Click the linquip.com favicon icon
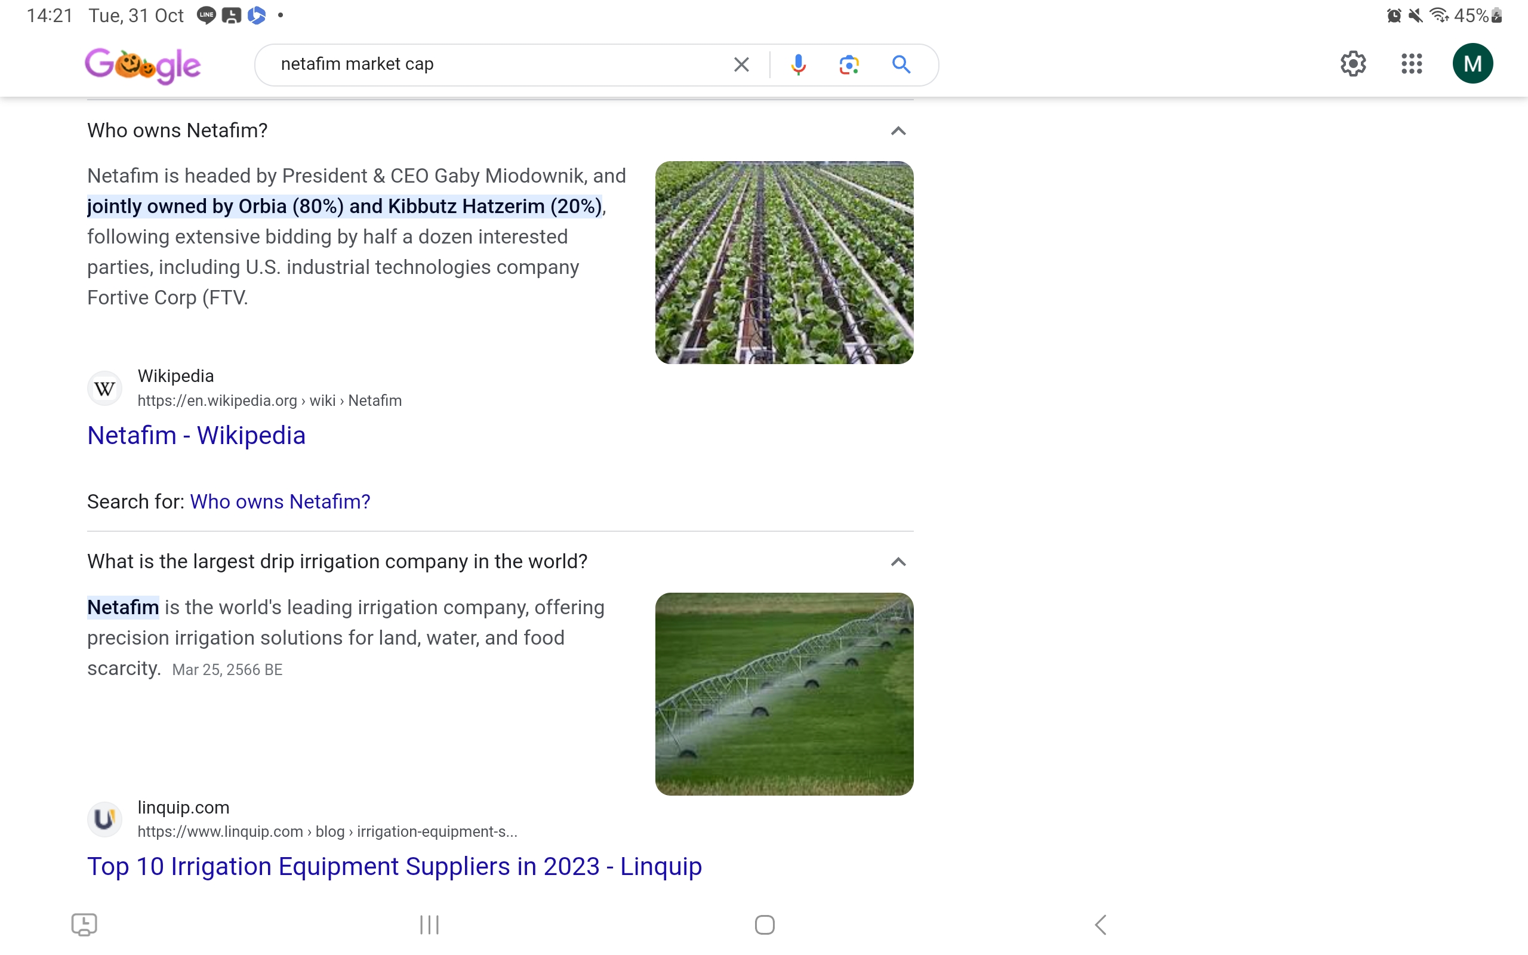The height and width of the screenshot is (955, 1528). 105,819
